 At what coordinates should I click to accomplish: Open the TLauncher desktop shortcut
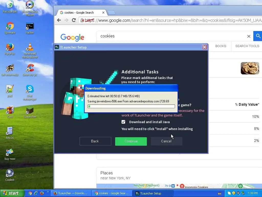[x=30, y=112]
